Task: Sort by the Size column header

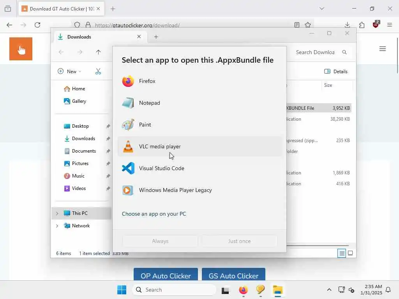Action: [337, 85]
